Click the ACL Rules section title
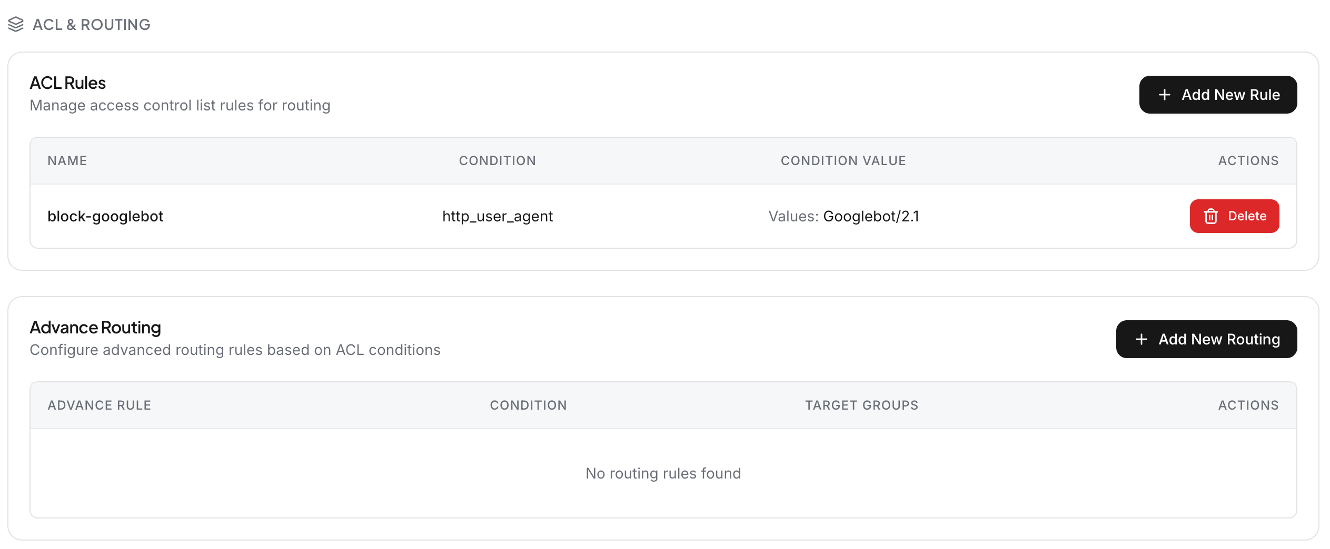Image resolution: width=1330 pixels, height=549 pixels. (68, 83)
